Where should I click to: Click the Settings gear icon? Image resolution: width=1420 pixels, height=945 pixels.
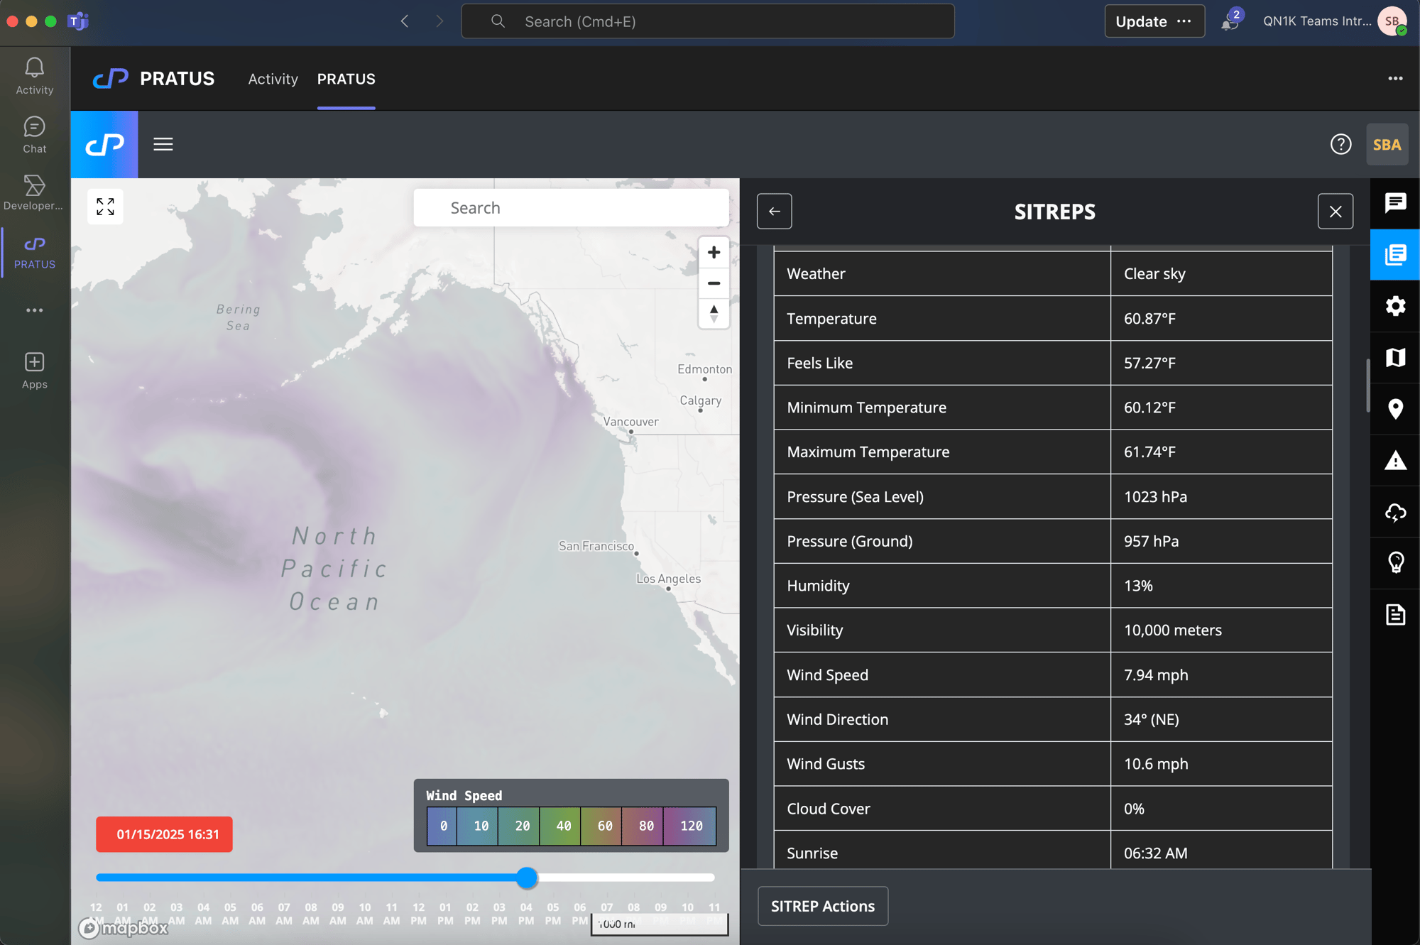1394,306
